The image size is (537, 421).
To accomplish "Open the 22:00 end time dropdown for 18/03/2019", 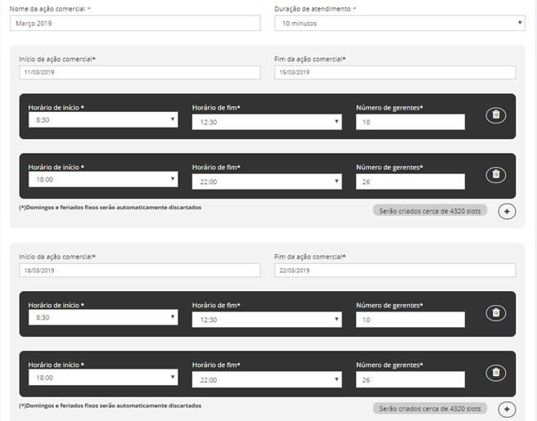I will [x=267, y=379].
